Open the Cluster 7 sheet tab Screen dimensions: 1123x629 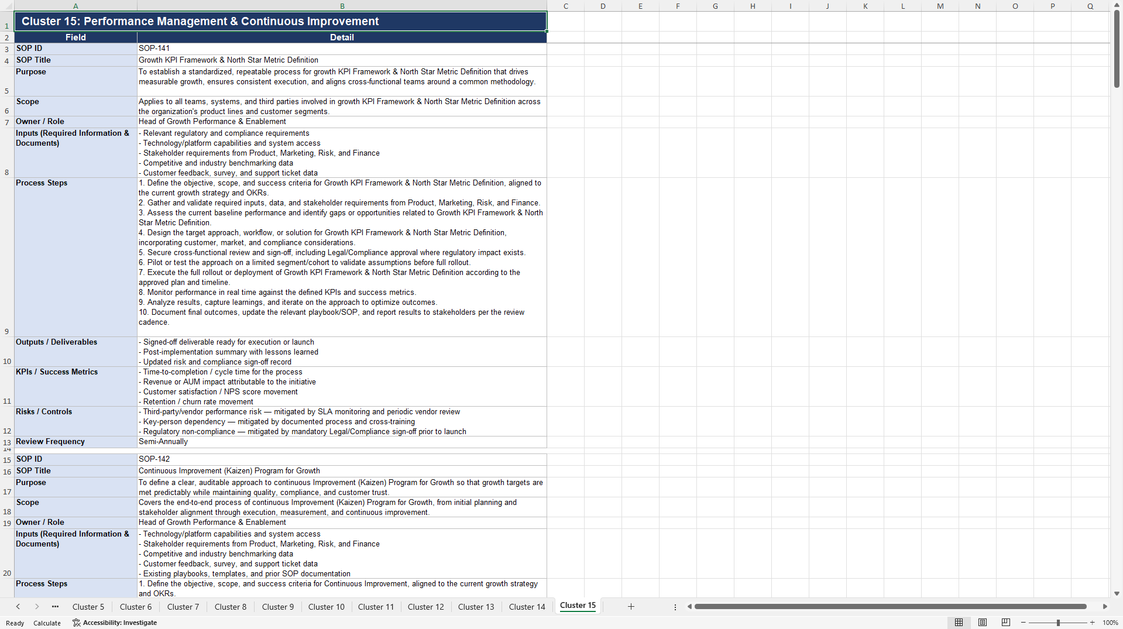(x=183, y=607)
